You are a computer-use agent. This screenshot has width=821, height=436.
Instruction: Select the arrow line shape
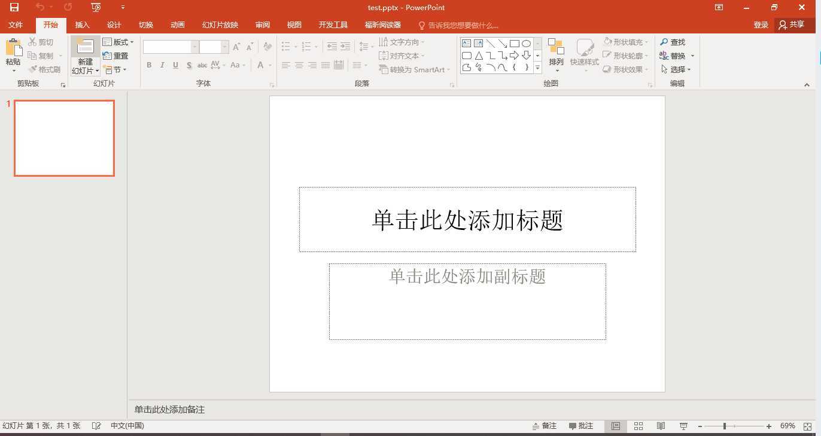[502, 44]
